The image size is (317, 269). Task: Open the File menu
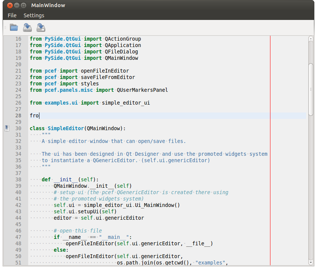(12, 15)
